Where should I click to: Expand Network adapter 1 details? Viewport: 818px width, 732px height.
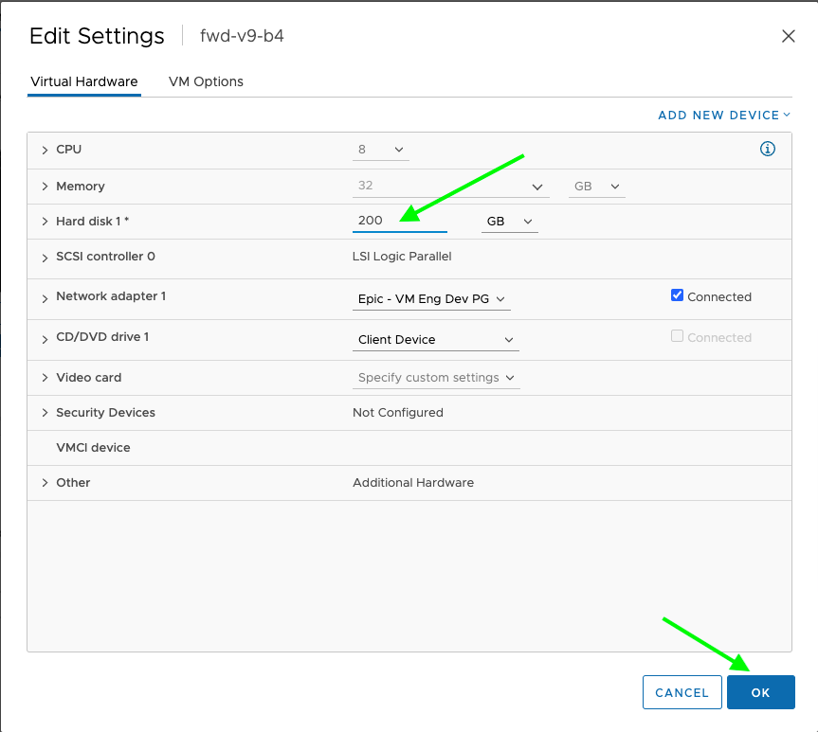tap(45, 297)
